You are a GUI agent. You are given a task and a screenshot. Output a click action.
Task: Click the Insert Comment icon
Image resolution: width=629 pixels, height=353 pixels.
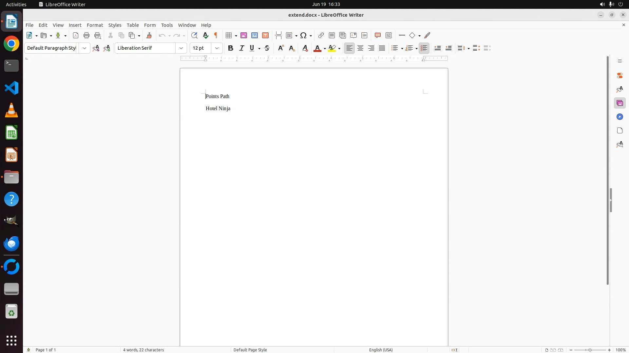click(378, 35)
